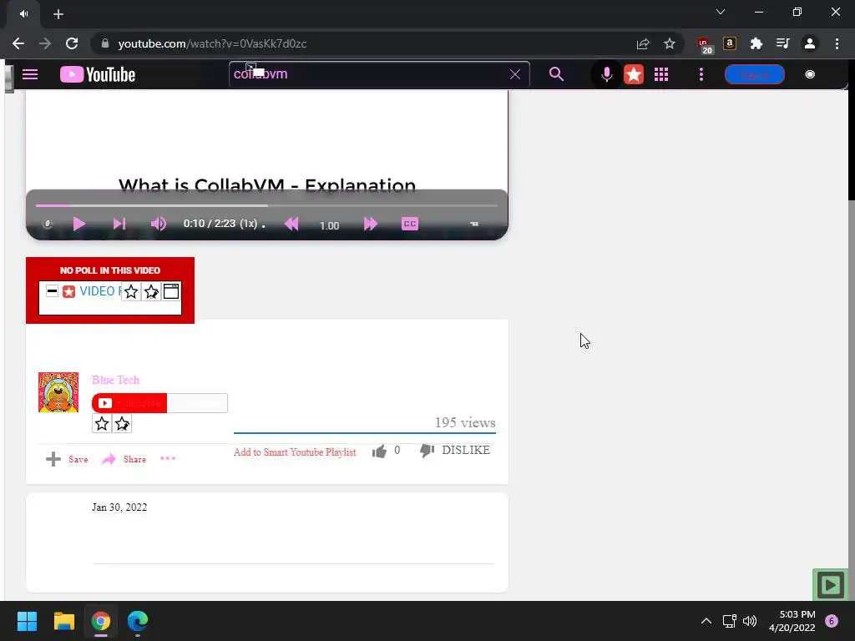
Task: Click the plain star under Subscribe
Action: click(x=102, y=423)
